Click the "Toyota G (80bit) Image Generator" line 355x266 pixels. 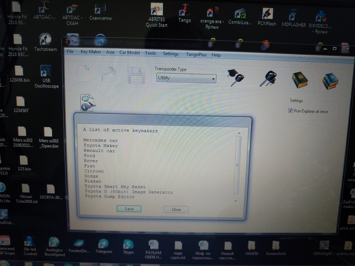pyautogui.click(x=129, y=192)
